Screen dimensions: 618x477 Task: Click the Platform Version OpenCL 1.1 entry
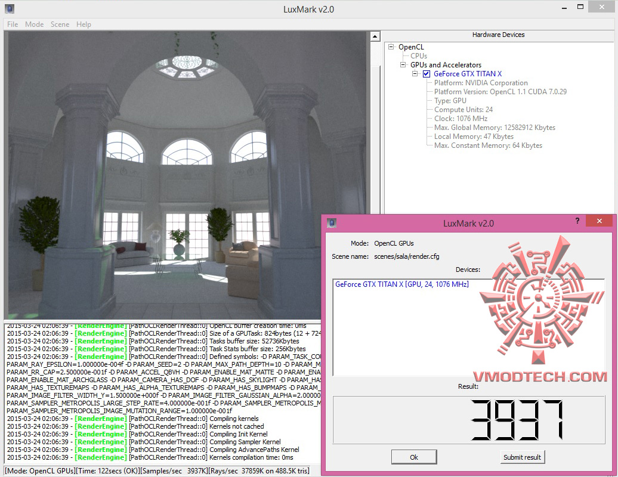[500, 92]
